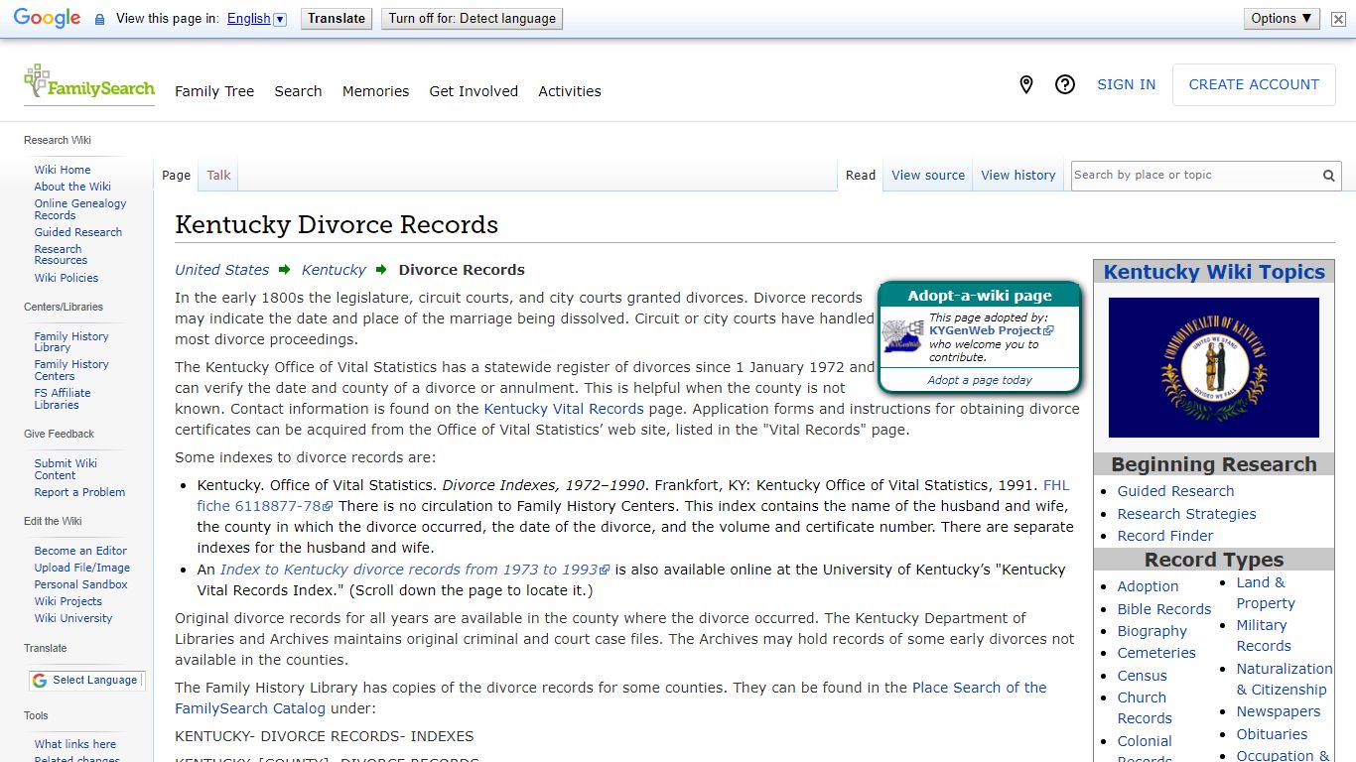Open Upload File/Image link
Image resolution: width=1356 pixels, height=762 pixels.
click(x=82, y=568)
